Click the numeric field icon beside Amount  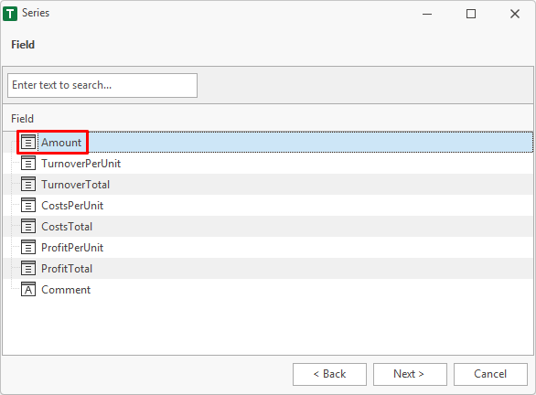(x=28, y=142)
